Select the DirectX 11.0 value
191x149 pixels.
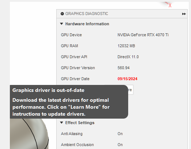128,57
